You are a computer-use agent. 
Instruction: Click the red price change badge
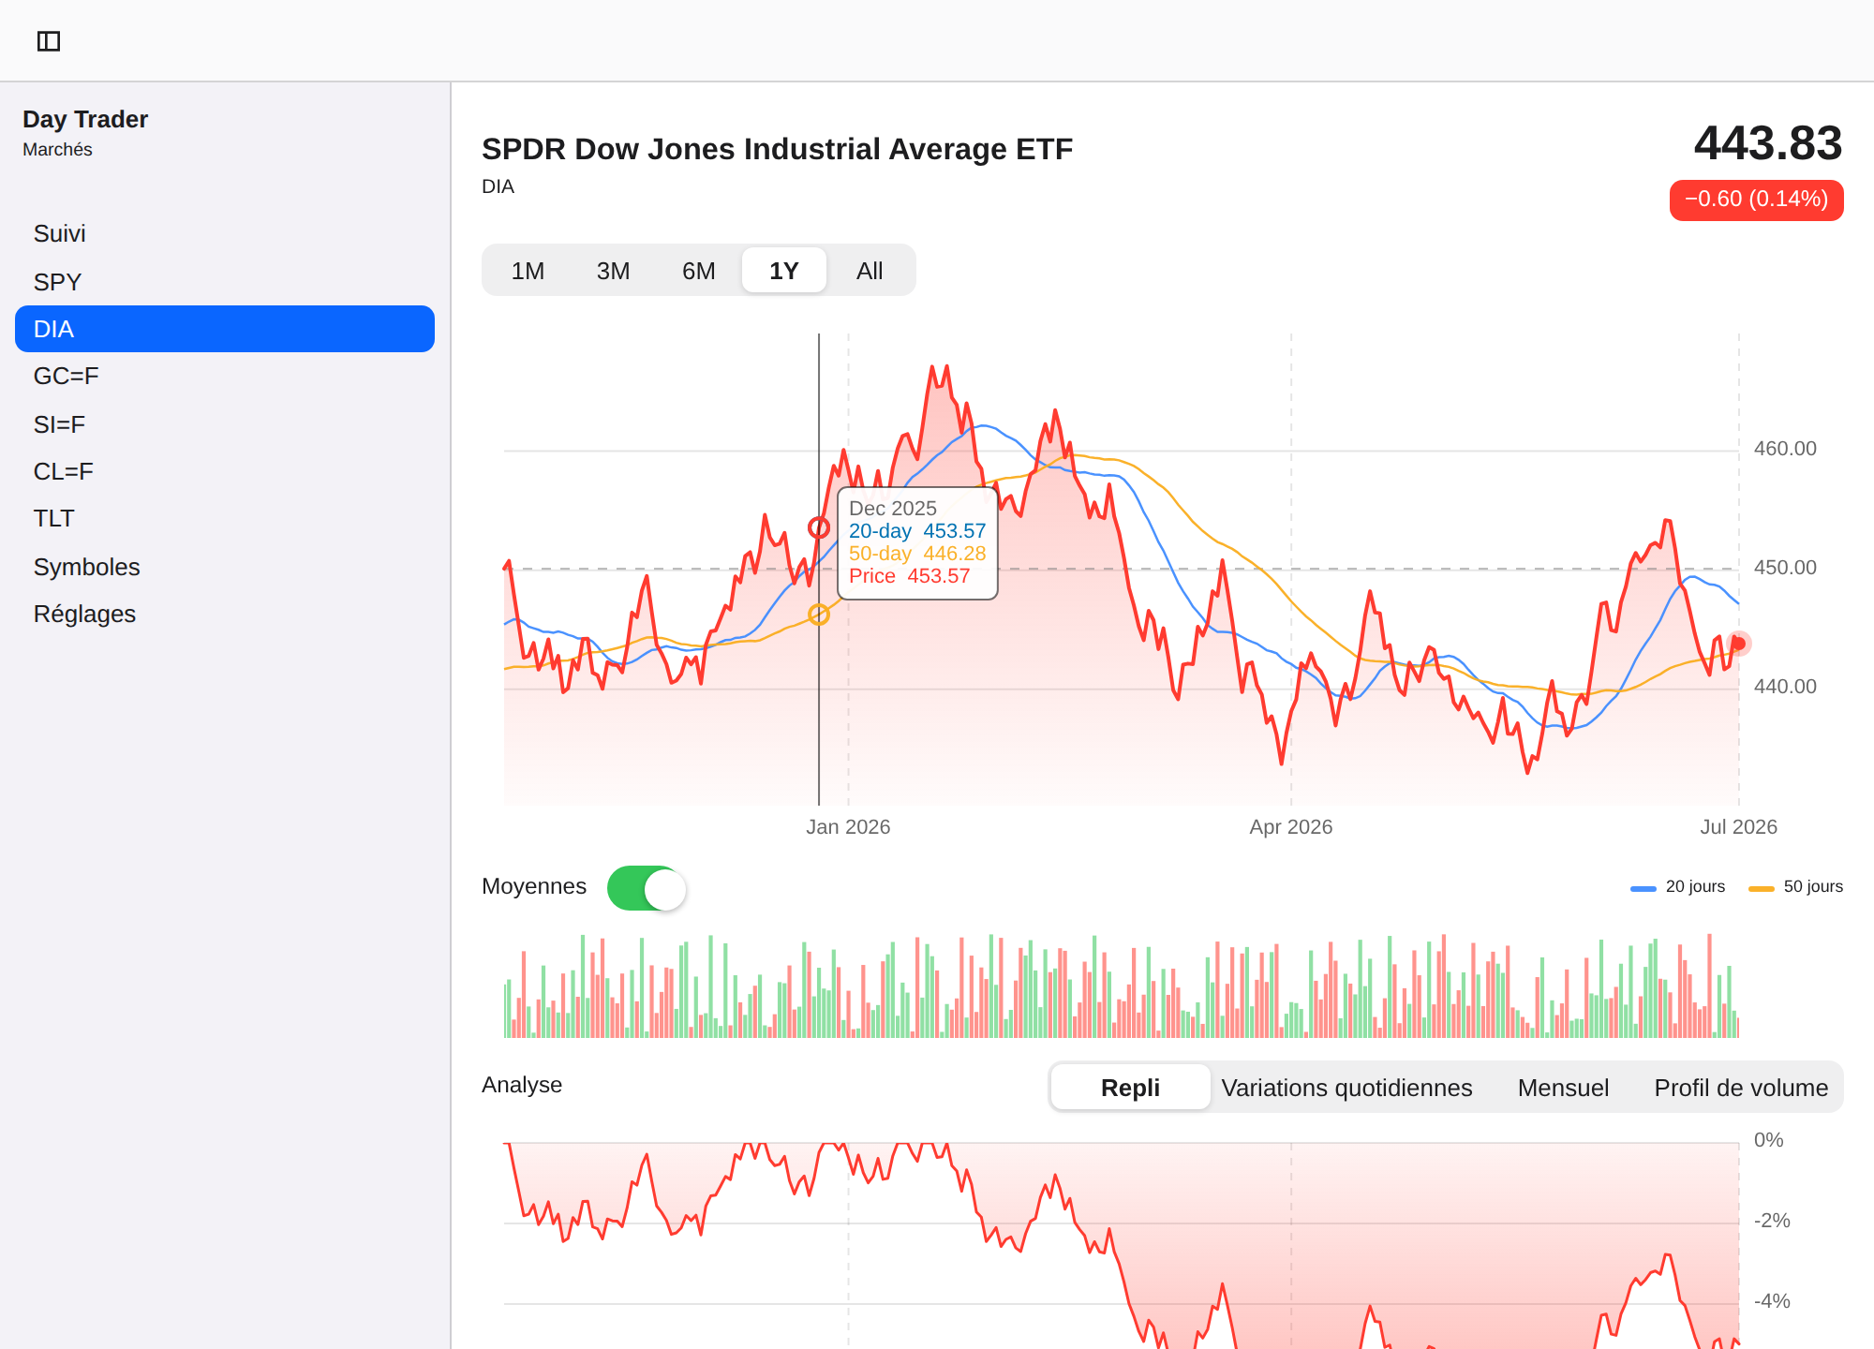tap(1756, 200)
